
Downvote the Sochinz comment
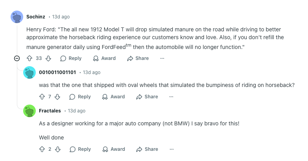tap(48, 58)
